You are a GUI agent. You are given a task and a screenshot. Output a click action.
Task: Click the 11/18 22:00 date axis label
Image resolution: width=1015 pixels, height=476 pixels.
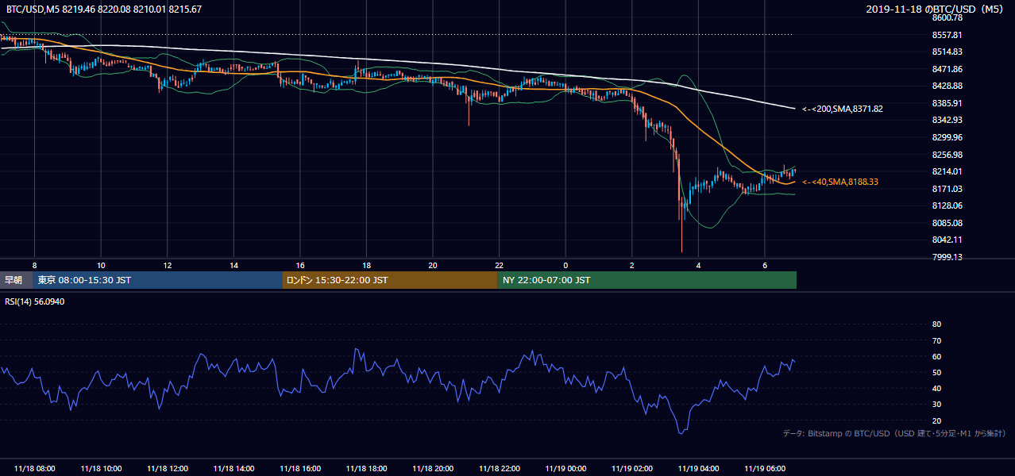[499, 468]
